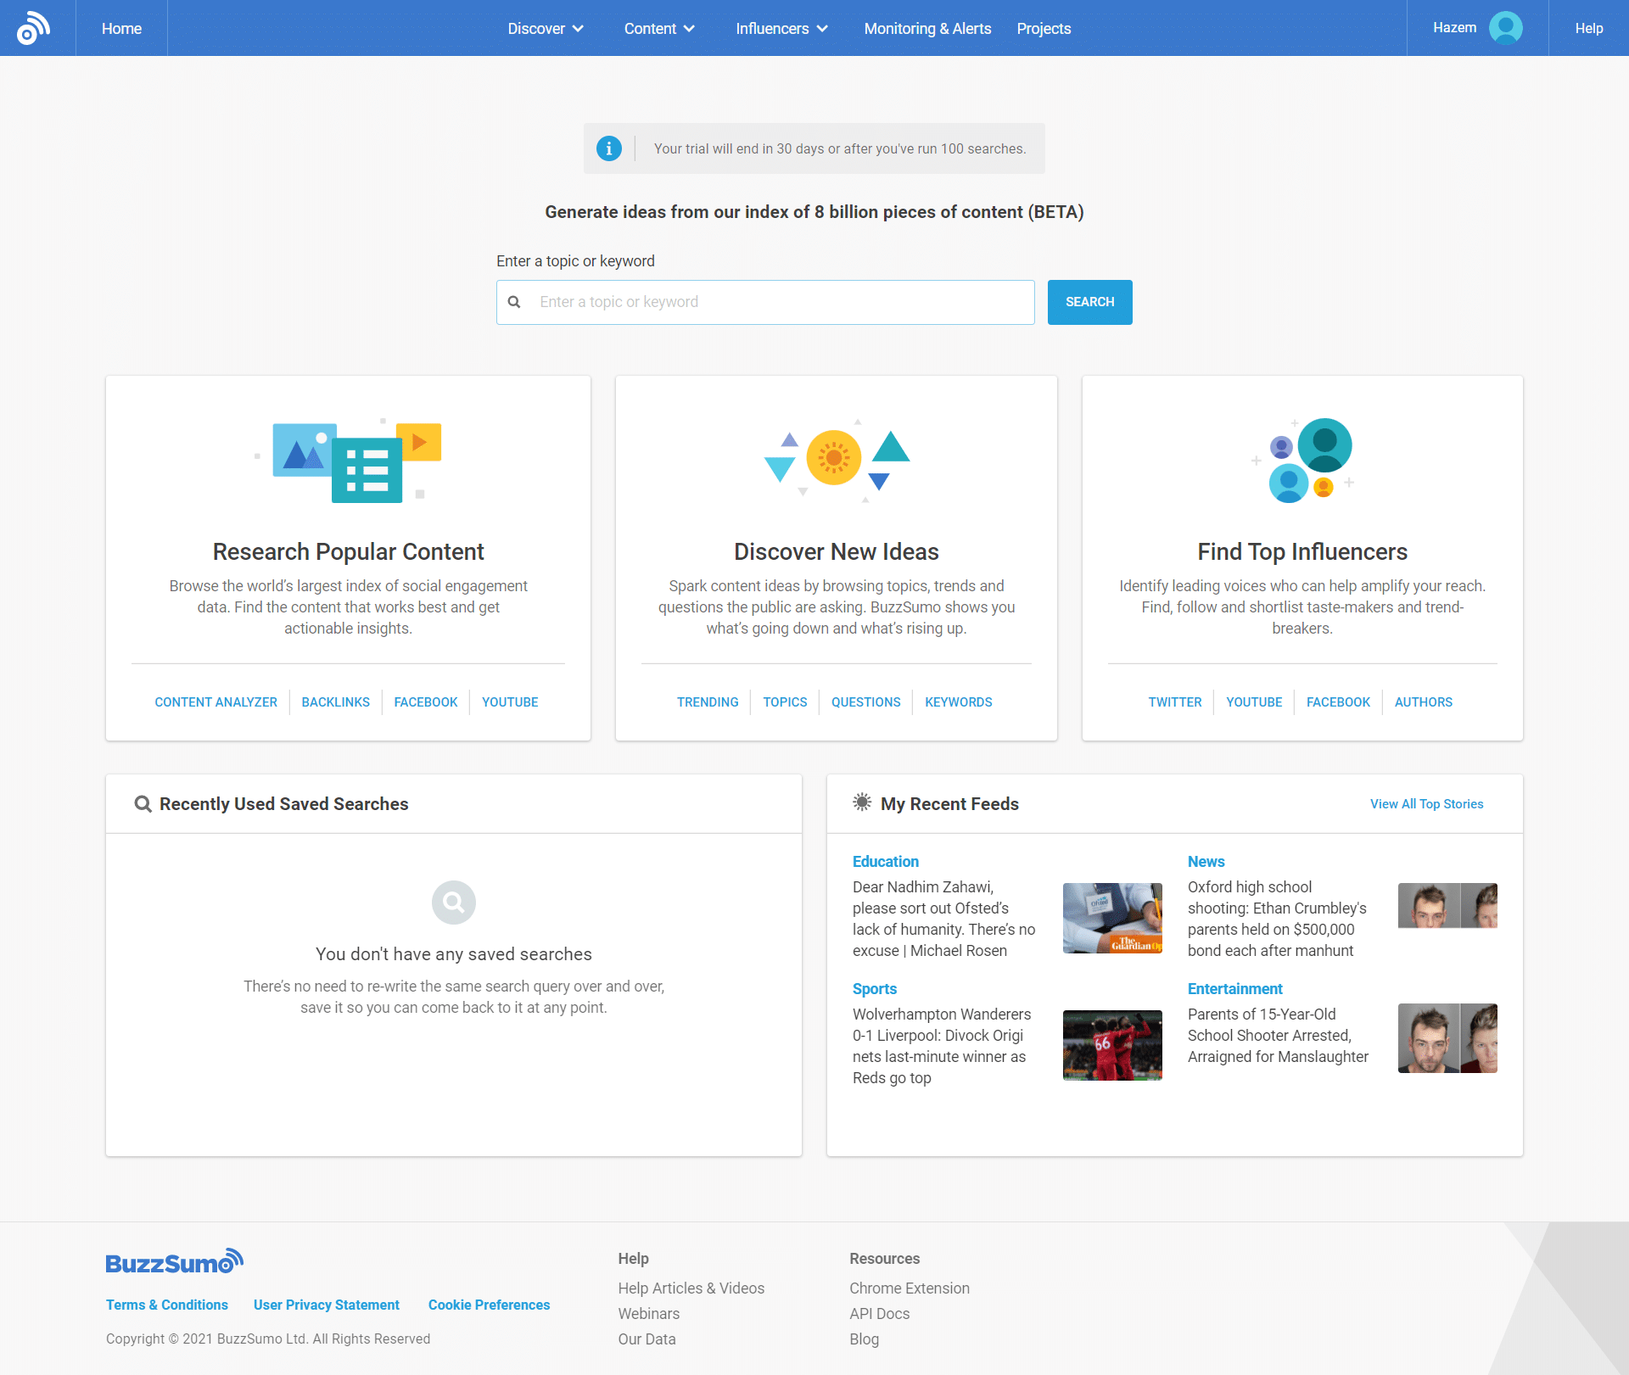The width and height of the screenshot is (1629, 1375).
Task: Click the Projects menu item
Action: (x=1044, y=29)
